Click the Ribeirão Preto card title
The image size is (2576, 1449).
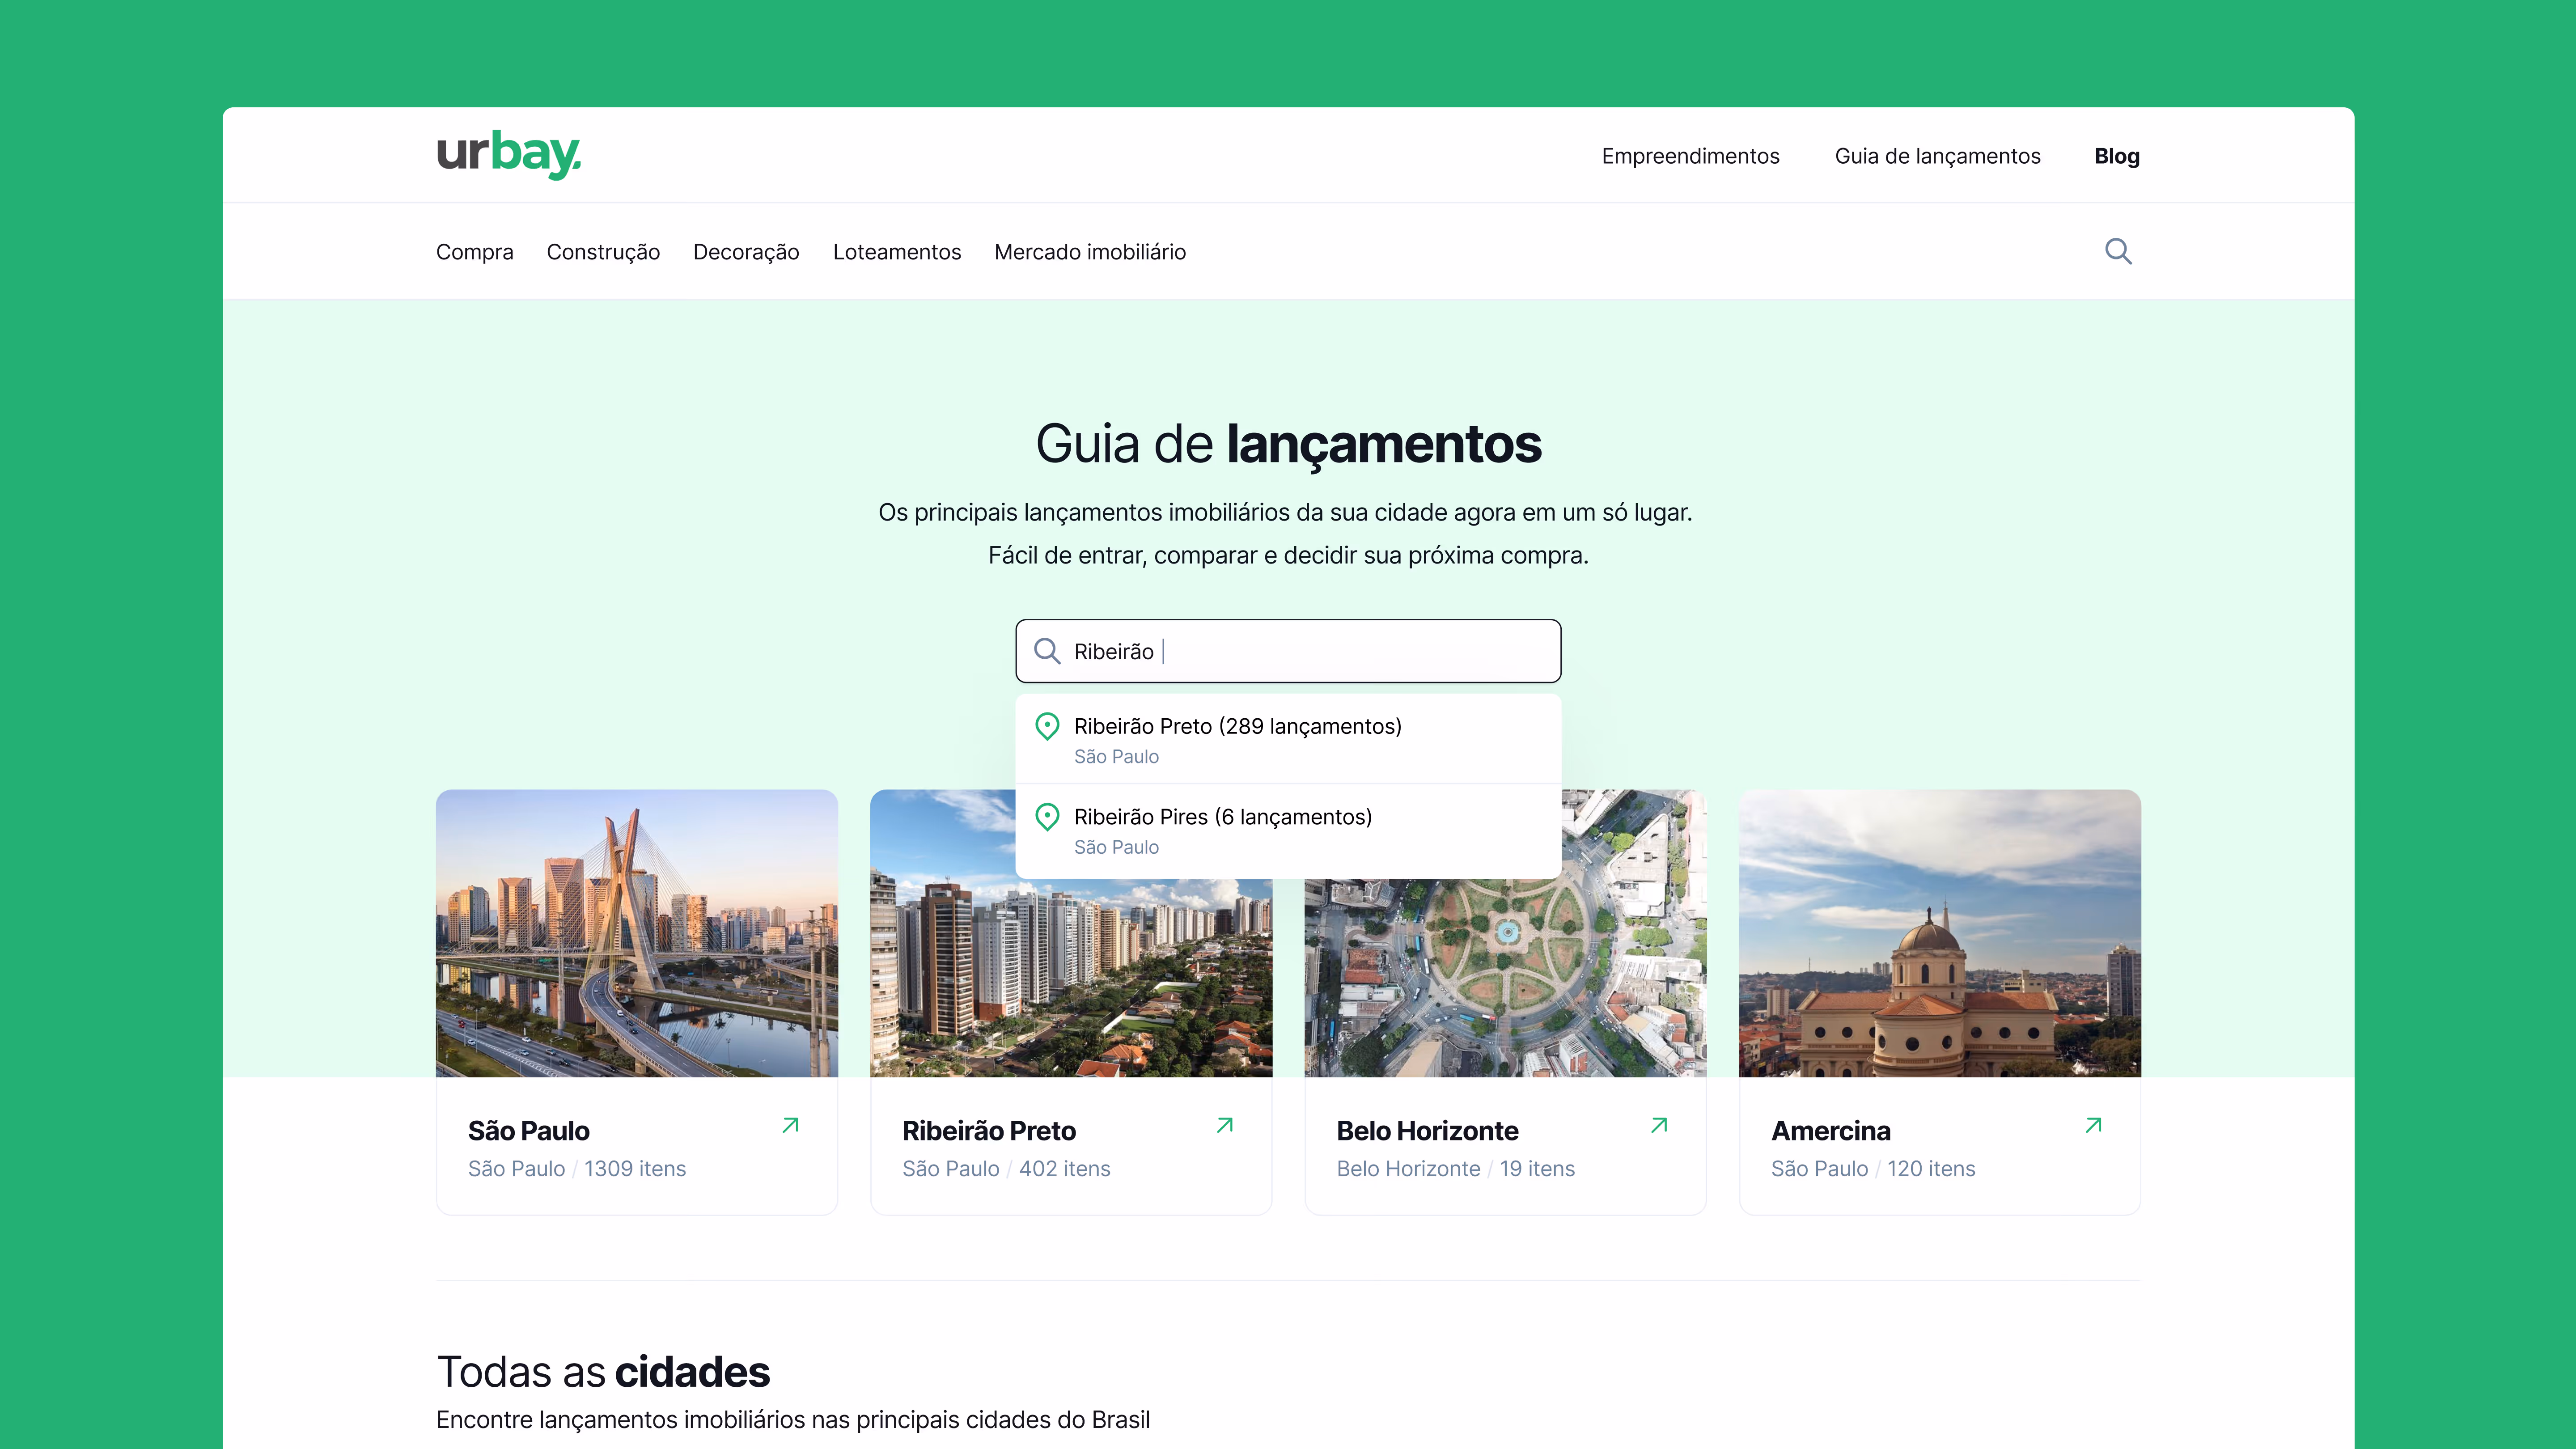[x=989, y=1131]
